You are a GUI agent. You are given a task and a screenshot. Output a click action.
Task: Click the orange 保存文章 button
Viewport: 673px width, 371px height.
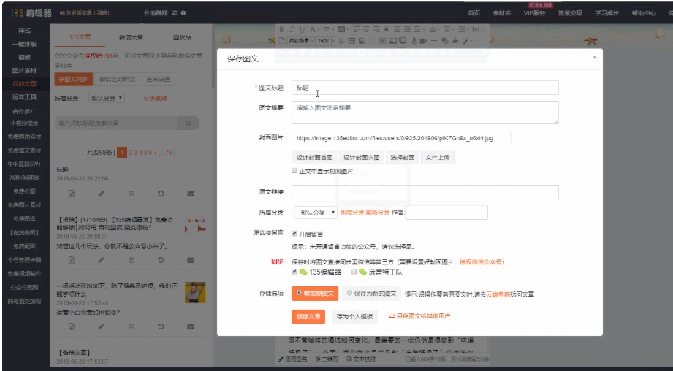click(308, 316)
